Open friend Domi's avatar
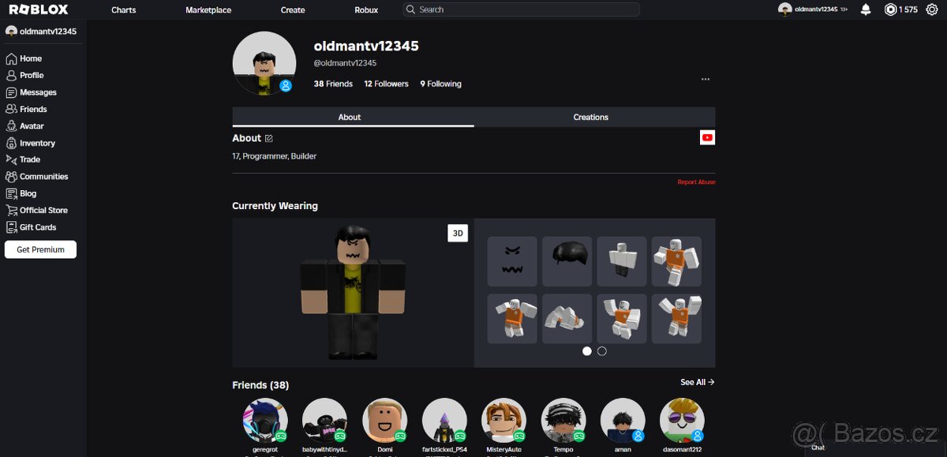Viewport: 947px width, 457px height. pyautogui.click(x=385, y=420)
